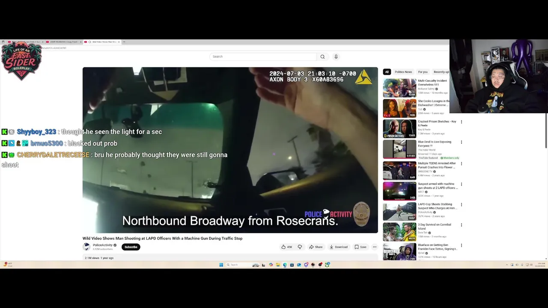Image resolution: width=548 pixels, height=308 pixels.
Task: Open File Explorer from taskbar
Action: click(x=278, y=265)
